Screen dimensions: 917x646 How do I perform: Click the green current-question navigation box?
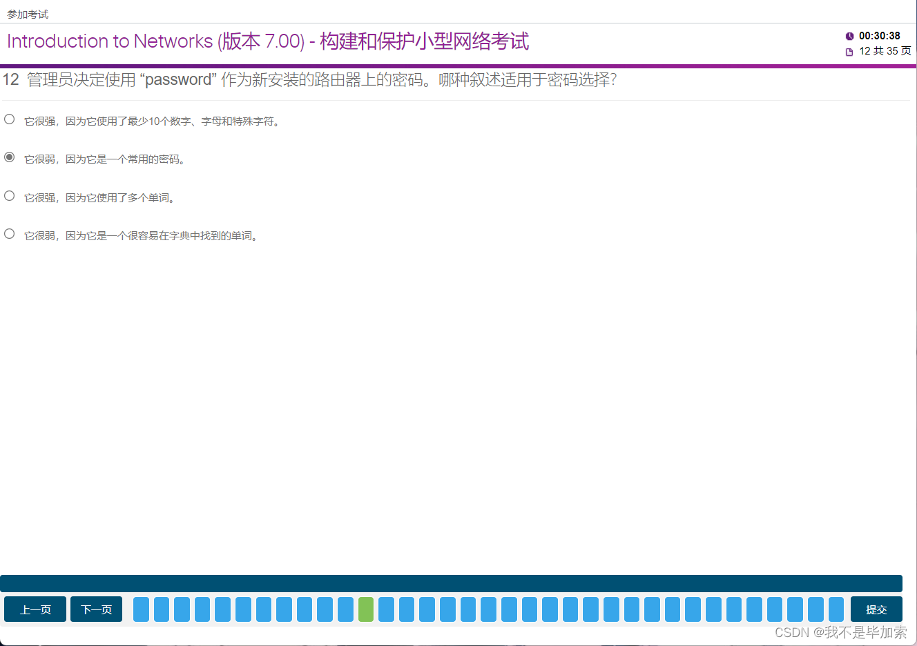pyautogui.click(x=366, y=609)
